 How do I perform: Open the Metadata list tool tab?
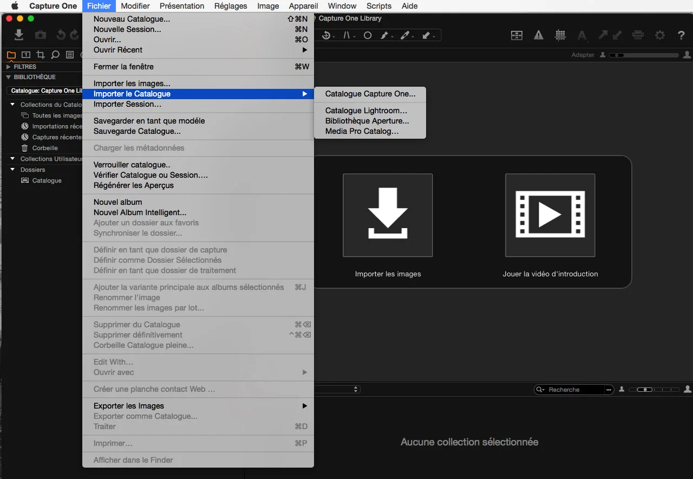click(x=70, y=55)
